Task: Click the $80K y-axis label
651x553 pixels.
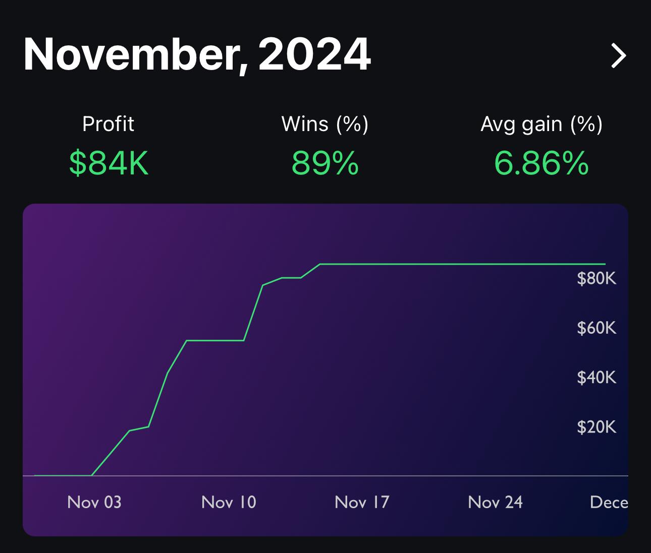Action: [x=596, y=278]
